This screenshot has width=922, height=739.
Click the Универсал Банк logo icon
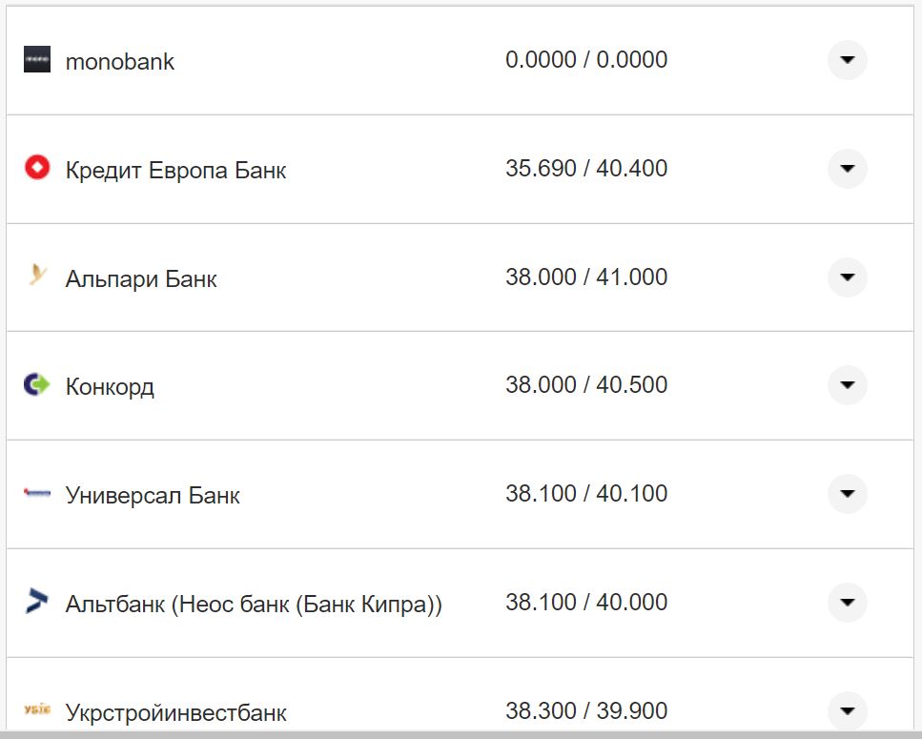37,493
